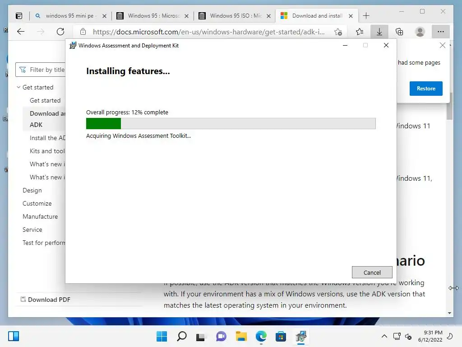This screenshot has height=347, width=462.
Task: Open Widgets from taskbar corner
Action: pos(14,336)
